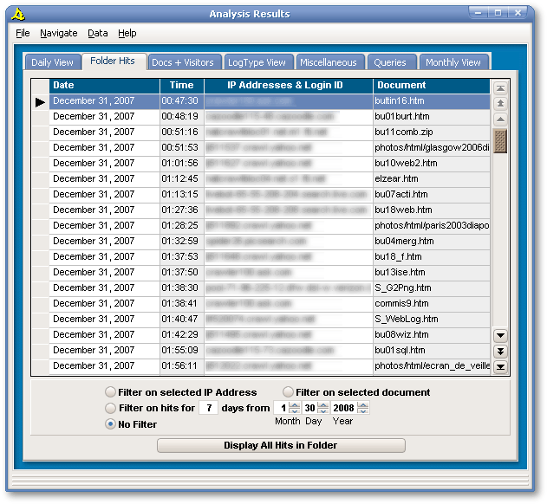Jump to first record using top scroll button
Image resolution: width=547 pixels, height=504 pixels.
point(500,88)
